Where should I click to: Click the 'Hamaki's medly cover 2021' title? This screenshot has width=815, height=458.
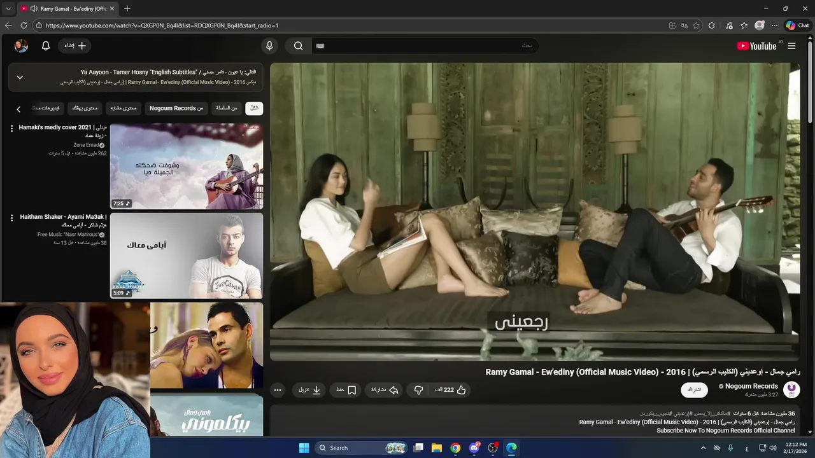point(62,131)
